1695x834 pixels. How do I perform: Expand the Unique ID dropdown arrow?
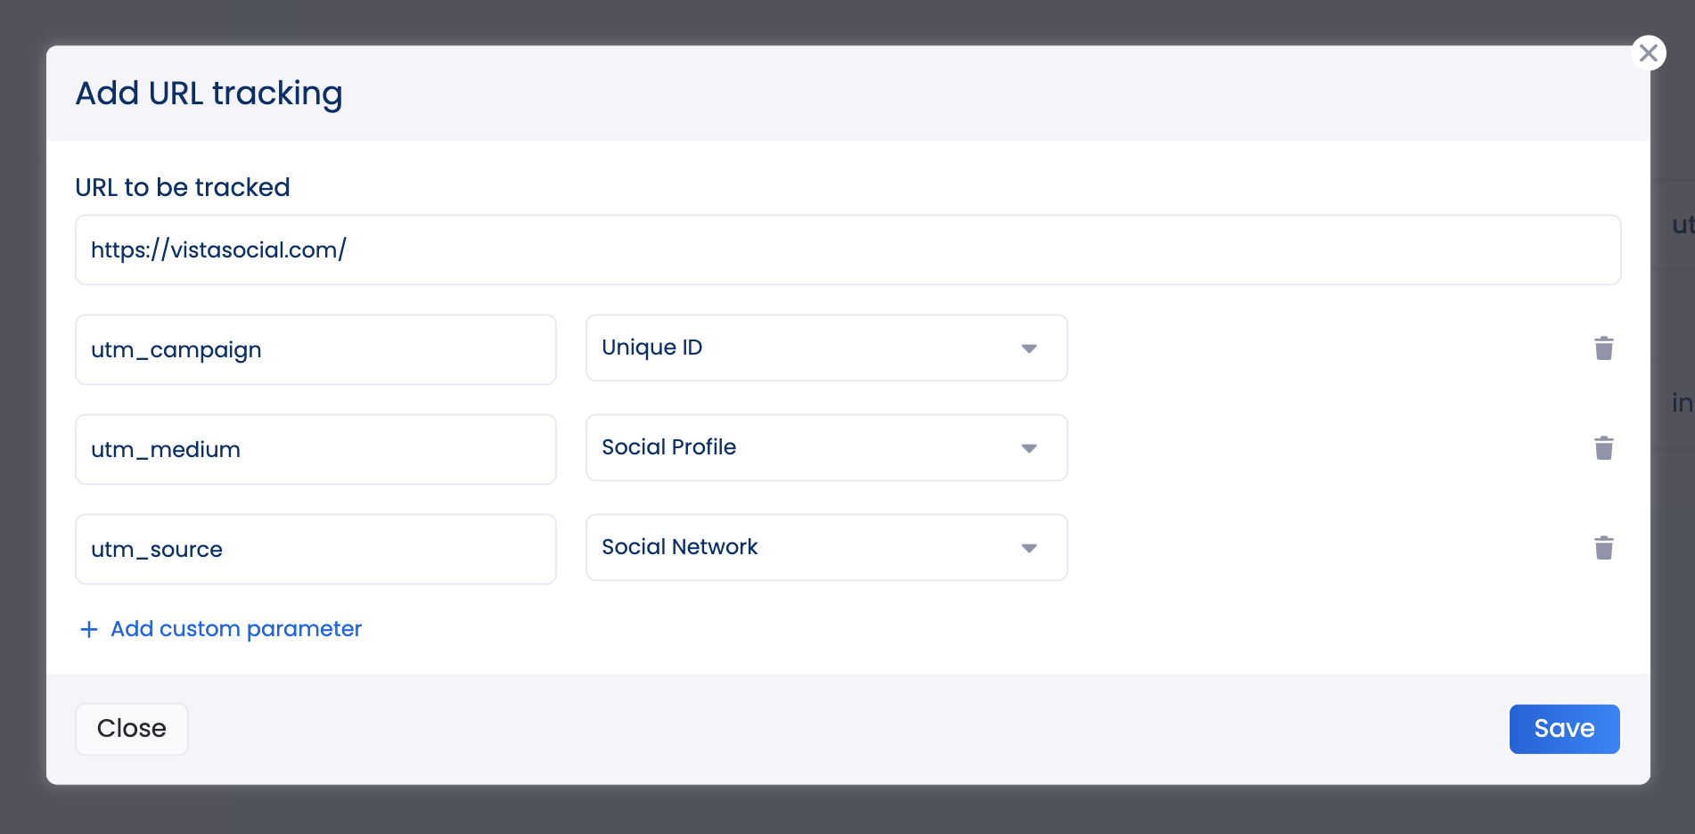tap(1028, 348)
